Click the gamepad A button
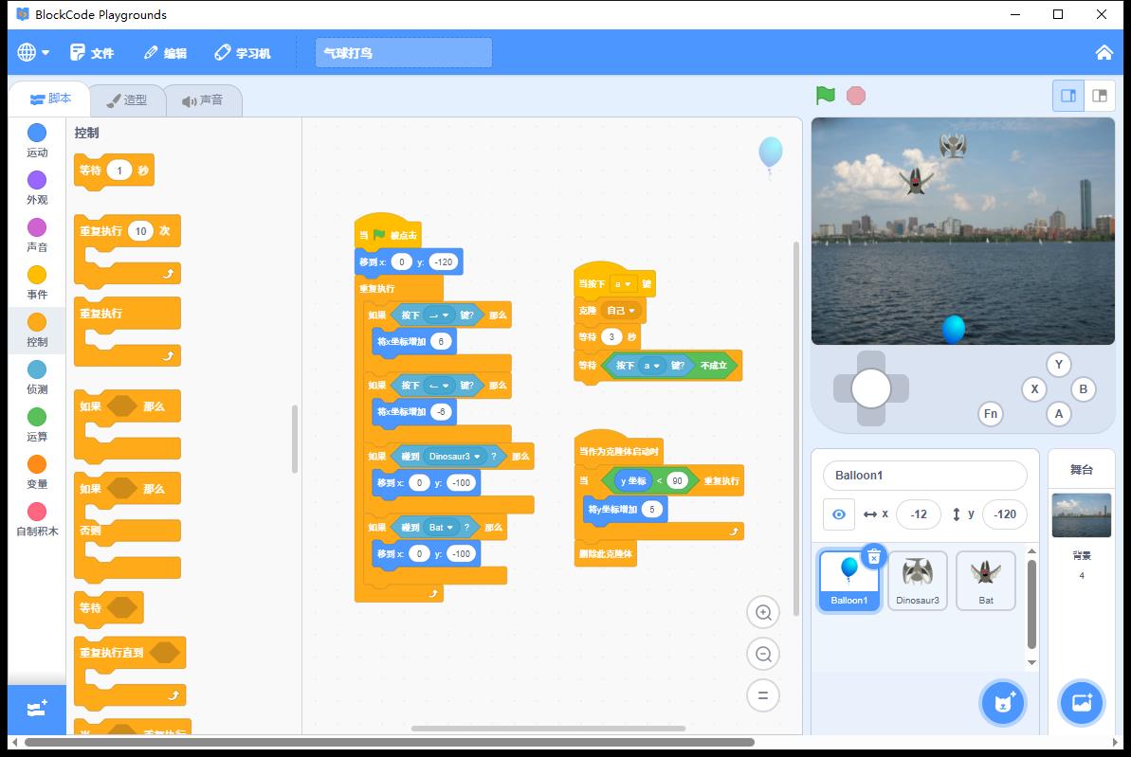 pos(1058,414)
